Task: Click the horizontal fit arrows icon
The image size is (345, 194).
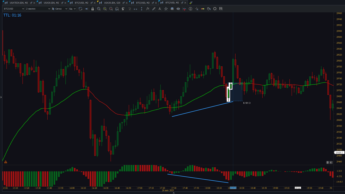Action: 135,9
